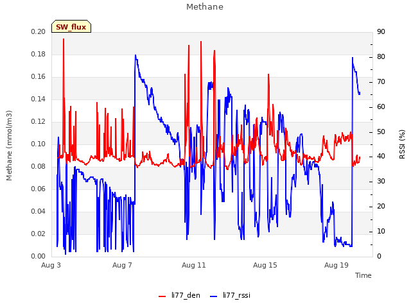Screen dimensions: 411x308
Task: Click the blue li77_rssi legend swatch
Action: pyautogui.click(x=214, y=296)
